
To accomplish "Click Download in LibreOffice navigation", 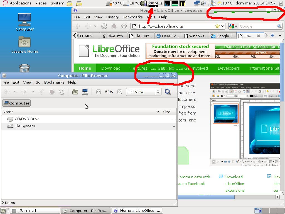I will pos(111,68).
